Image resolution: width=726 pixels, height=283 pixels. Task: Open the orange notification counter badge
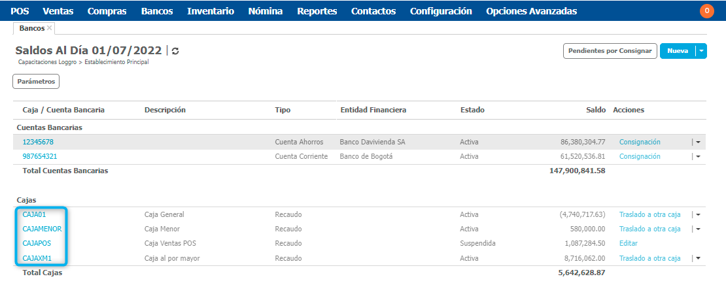pyautogui.click(x=706, y=11)
